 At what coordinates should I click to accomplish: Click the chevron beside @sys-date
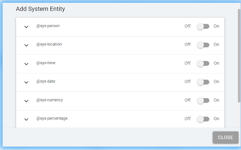26,82
